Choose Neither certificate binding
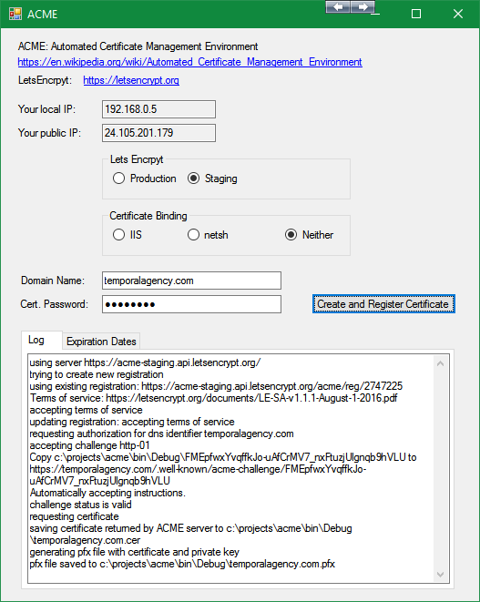 tap(309, 235)
